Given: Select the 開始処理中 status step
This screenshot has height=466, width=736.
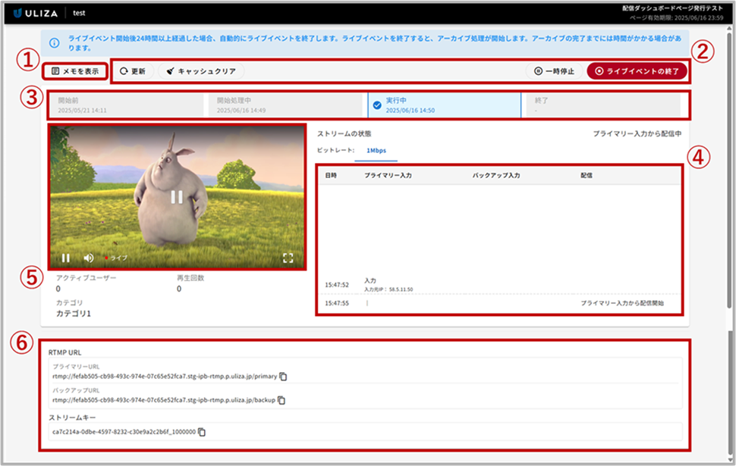Looking at the screenshot, I should click(x=285, y=105).
